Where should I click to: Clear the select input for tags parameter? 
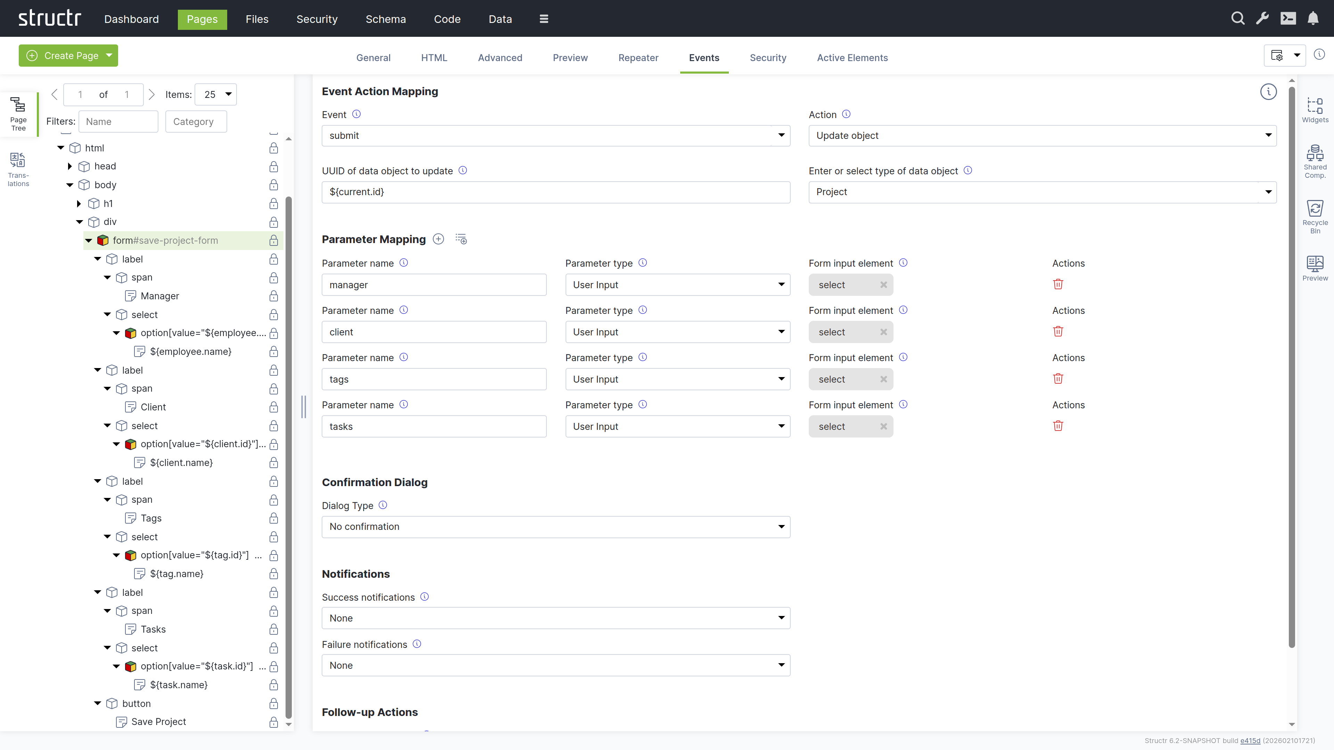pos(884,379)
